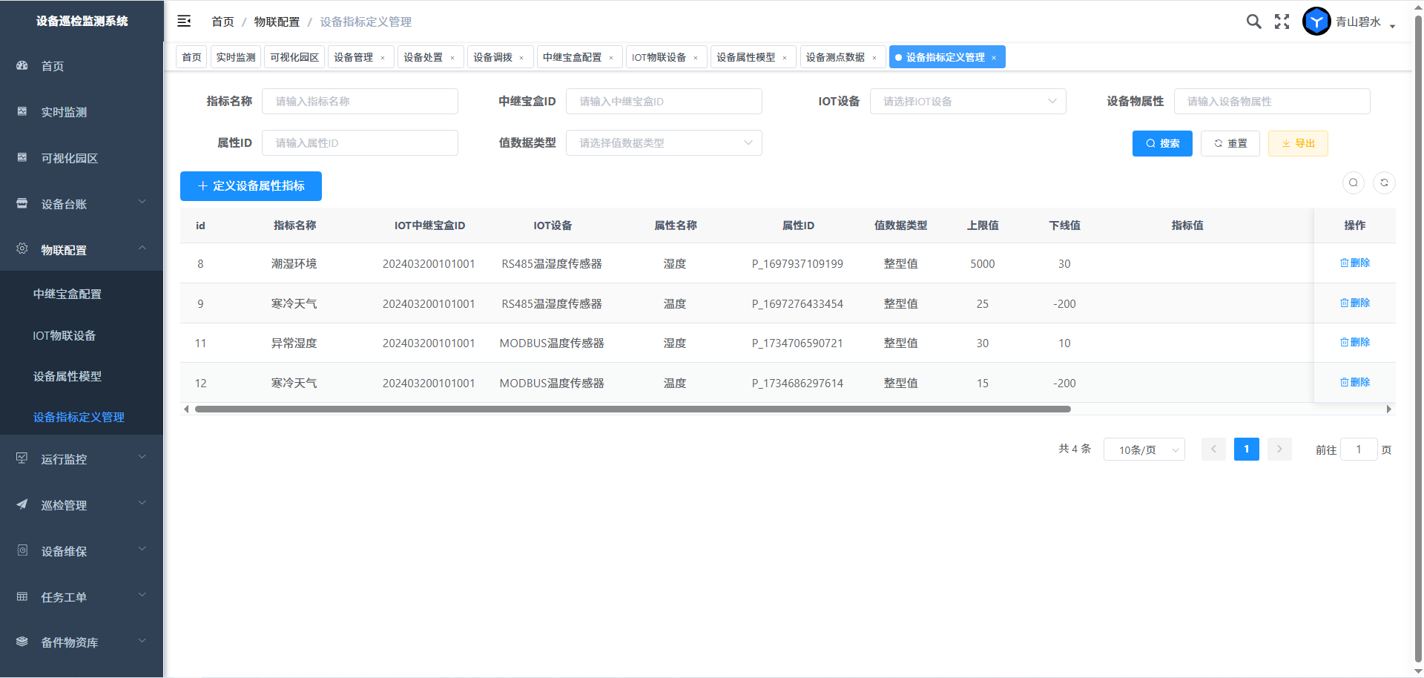
Task: Refresh the table with round refresh icon
Action: click(1384, 182)
